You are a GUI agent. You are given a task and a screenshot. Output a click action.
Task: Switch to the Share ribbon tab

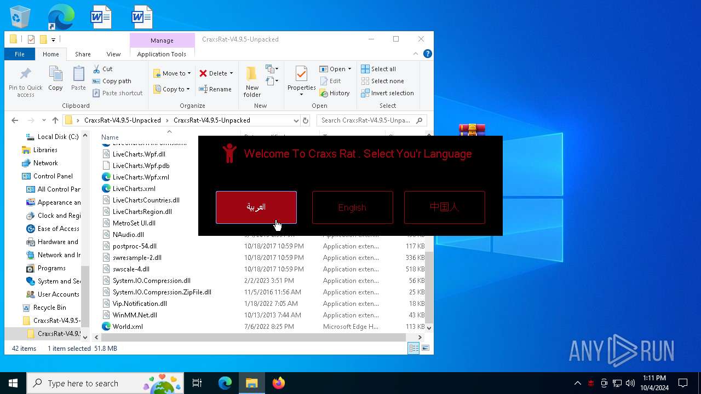tap(83, 54)
